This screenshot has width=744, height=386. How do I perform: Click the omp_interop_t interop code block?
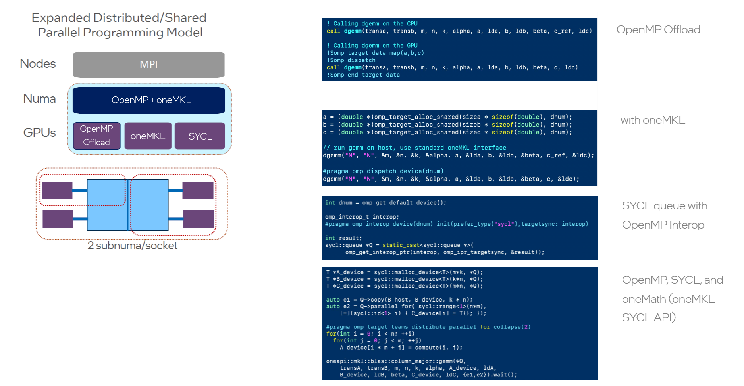(459, 228)
